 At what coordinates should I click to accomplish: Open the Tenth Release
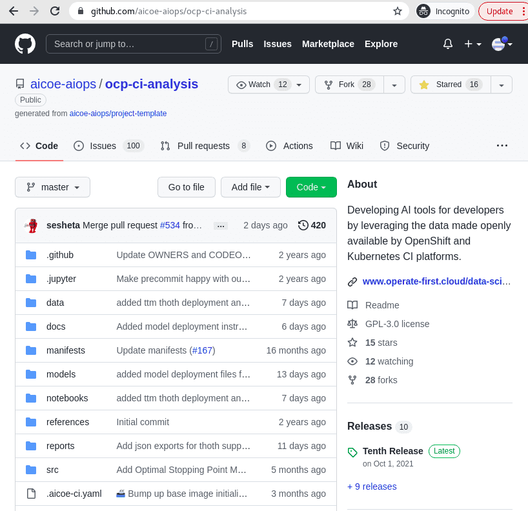[x=392, y=451]
